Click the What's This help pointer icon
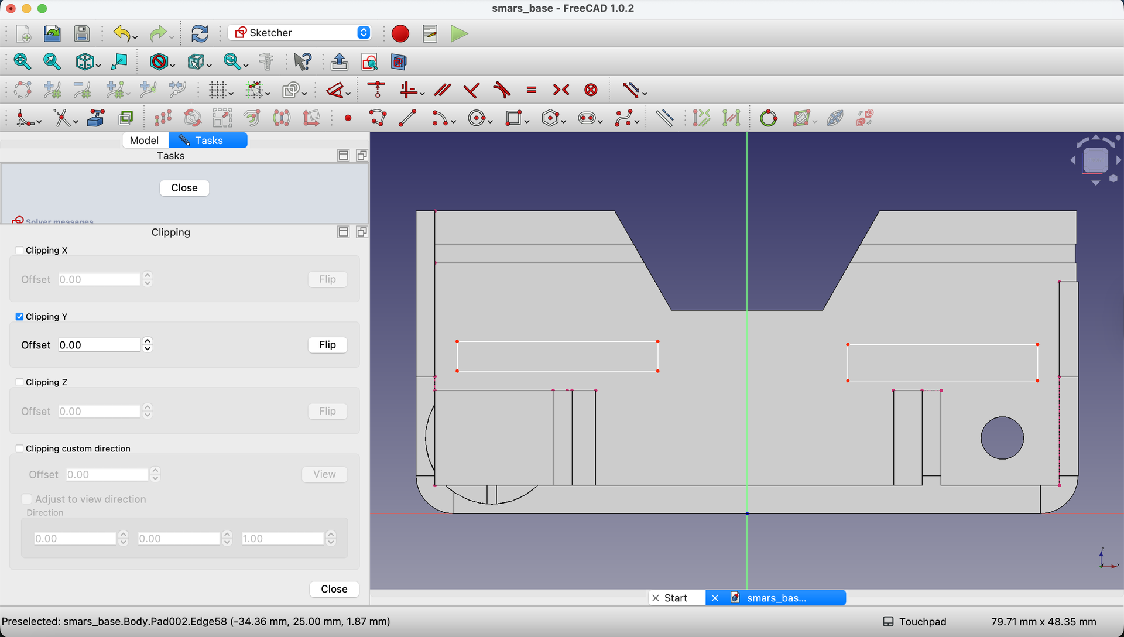 (303, 61)
